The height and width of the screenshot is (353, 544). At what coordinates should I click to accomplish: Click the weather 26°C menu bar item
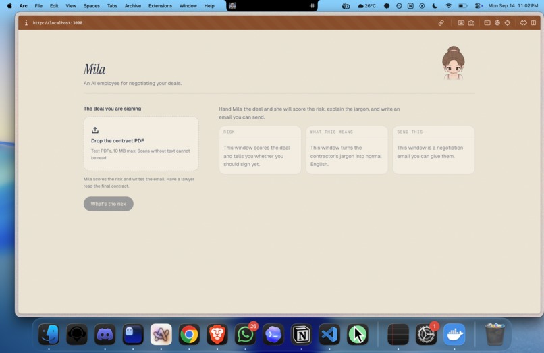(x=366, y=6)
